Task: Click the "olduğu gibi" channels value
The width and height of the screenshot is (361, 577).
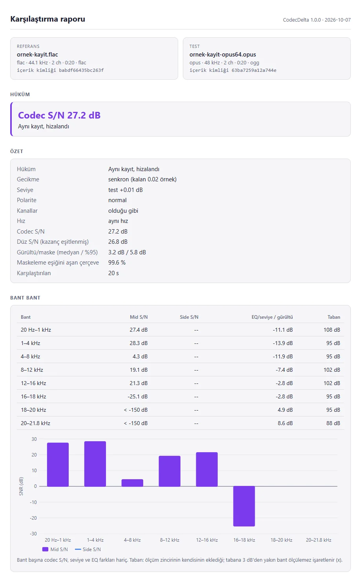Action: [x=123, y=211]
